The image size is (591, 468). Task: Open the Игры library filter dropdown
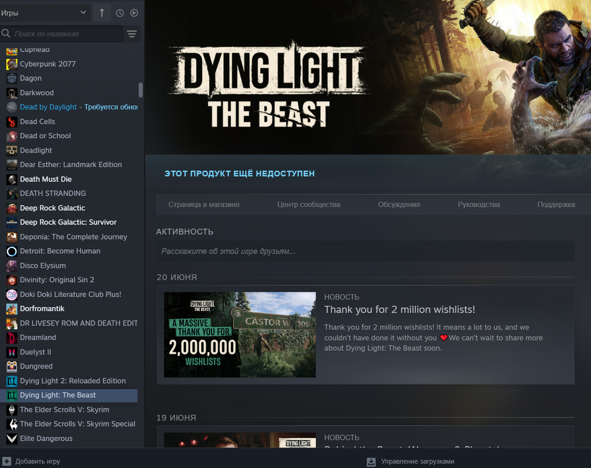(x=44, y=13)
